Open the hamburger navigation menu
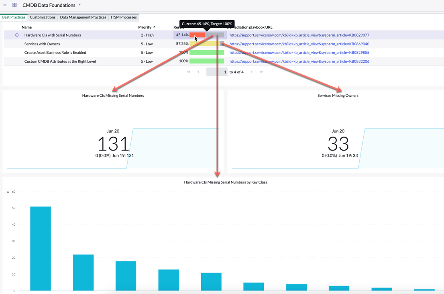This screenshot has width=444, height=294. 5,5
